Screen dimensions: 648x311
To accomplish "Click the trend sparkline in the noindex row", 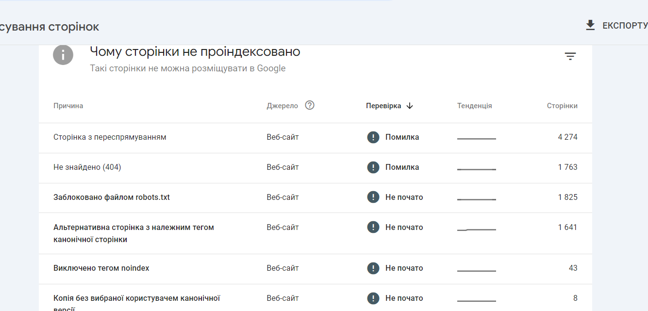I will pyautogui.click(x=477, y=270).
